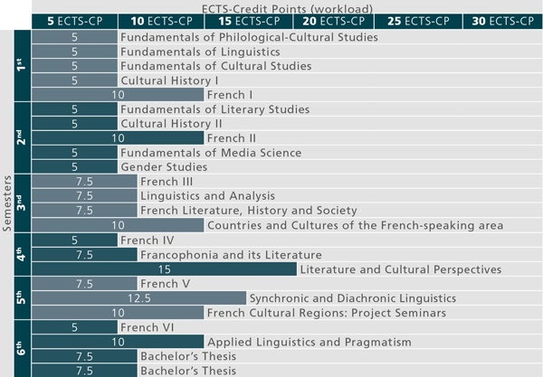543x377 pixels.
Task: Select the 10 ECTS-CP column header
Action: click(x=161, y=20)
